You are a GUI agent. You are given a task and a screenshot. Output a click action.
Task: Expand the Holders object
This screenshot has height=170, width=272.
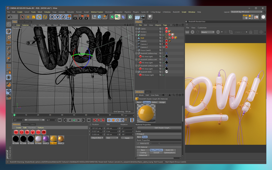coord(136,32)
